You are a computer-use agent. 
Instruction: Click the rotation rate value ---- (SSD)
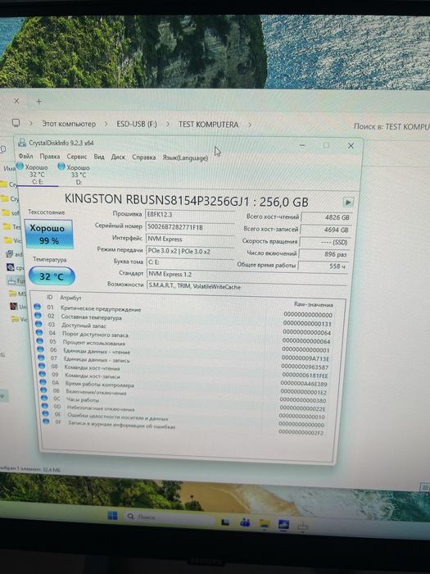324,242
